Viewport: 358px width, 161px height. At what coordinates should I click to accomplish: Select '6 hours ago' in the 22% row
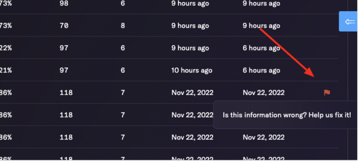[x=261, y=48]
